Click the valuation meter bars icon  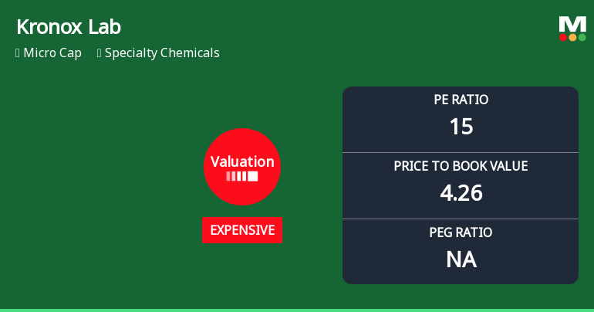coord(242,176)
